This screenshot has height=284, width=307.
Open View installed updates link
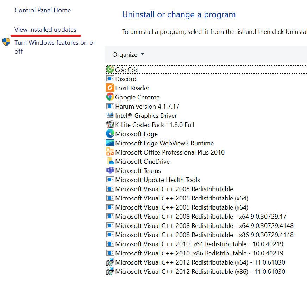[45, 30]
